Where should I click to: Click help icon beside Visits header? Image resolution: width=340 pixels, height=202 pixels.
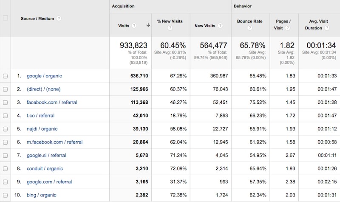pos(134,26)
